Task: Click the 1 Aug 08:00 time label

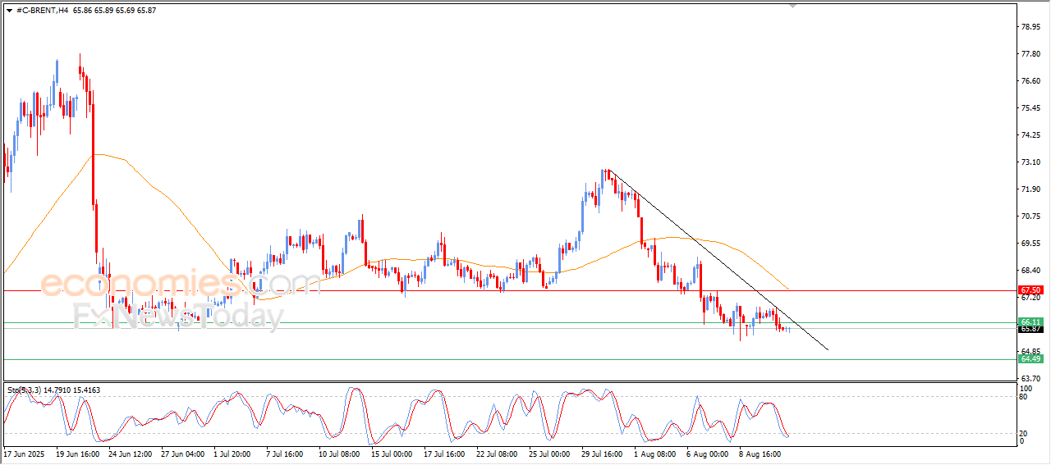Action: (x=655, y=453)
